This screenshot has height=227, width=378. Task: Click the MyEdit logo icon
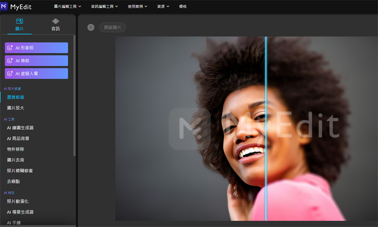[4, 6]
